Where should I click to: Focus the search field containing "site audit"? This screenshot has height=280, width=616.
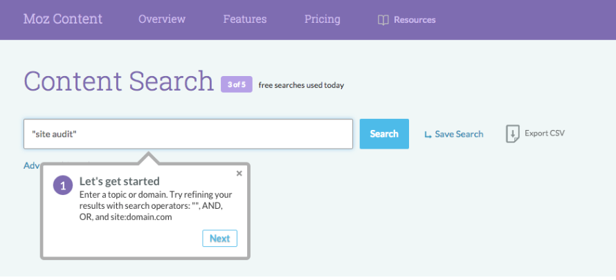[188, 134]
